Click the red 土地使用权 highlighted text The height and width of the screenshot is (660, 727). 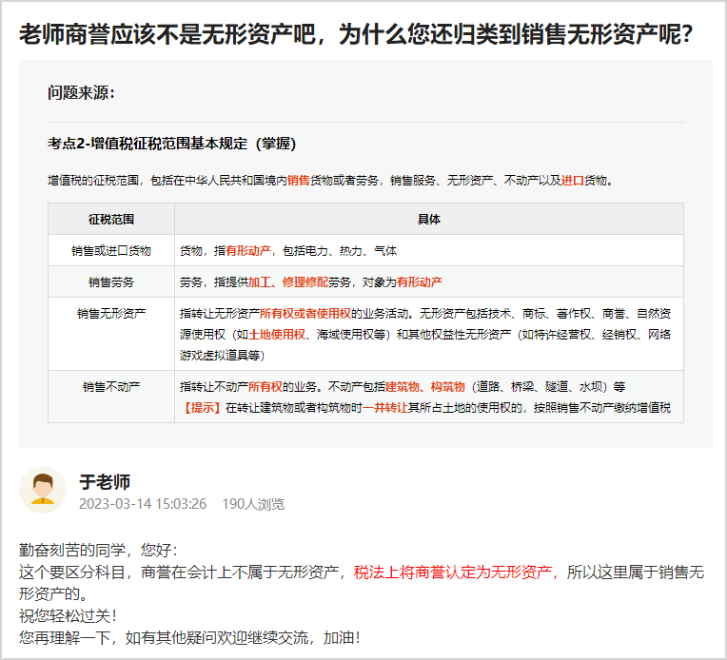click(277, 334)
